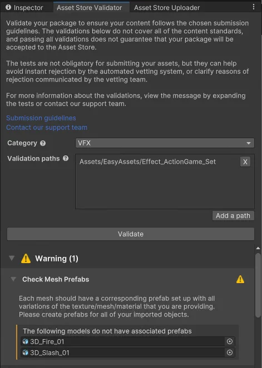Viewport: 262px width, 368px height.
Task: Switch to the Inspector tab
Action: [x=24, y=8]
